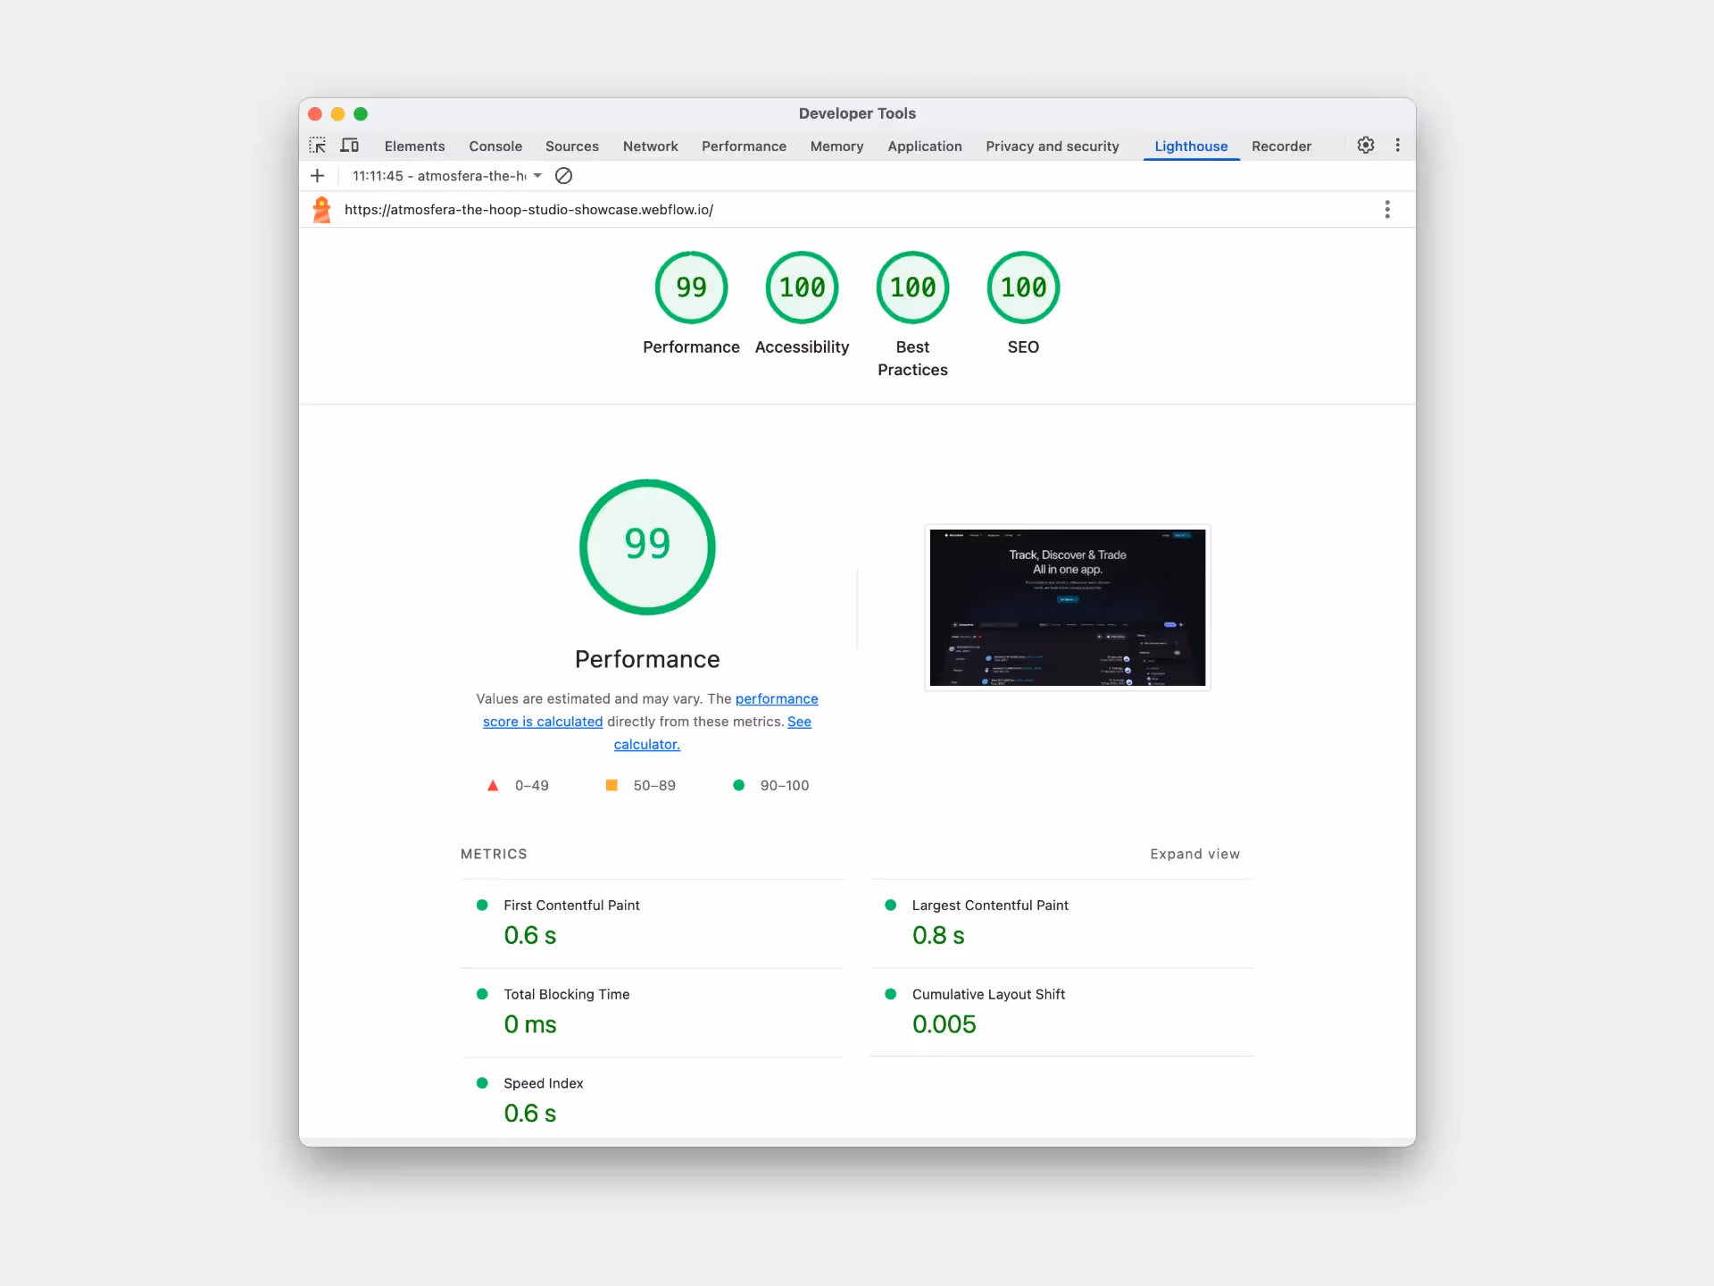Screen dimensions: 1714x1286
Task: Open the Memory panel
Action: click(x=836, y=146)
